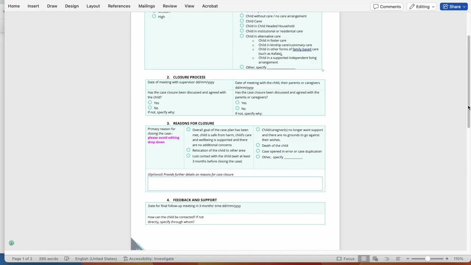Select 'Other, specify' closure reason

coord(258,157)
